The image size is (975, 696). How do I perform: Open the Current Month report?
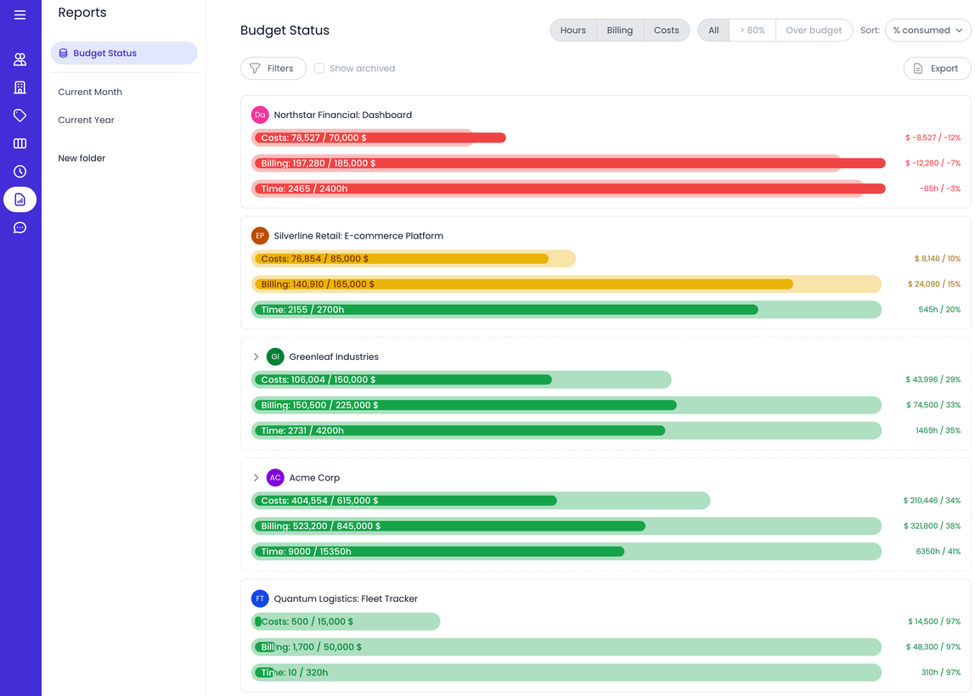90,92
